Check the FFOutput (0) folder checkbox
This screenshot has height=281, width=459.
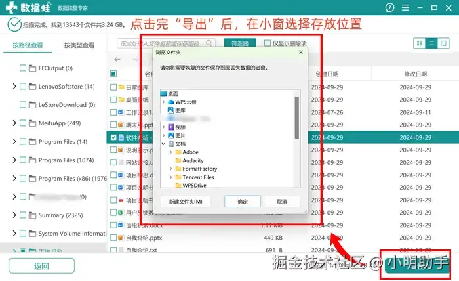tap(23, 68)
